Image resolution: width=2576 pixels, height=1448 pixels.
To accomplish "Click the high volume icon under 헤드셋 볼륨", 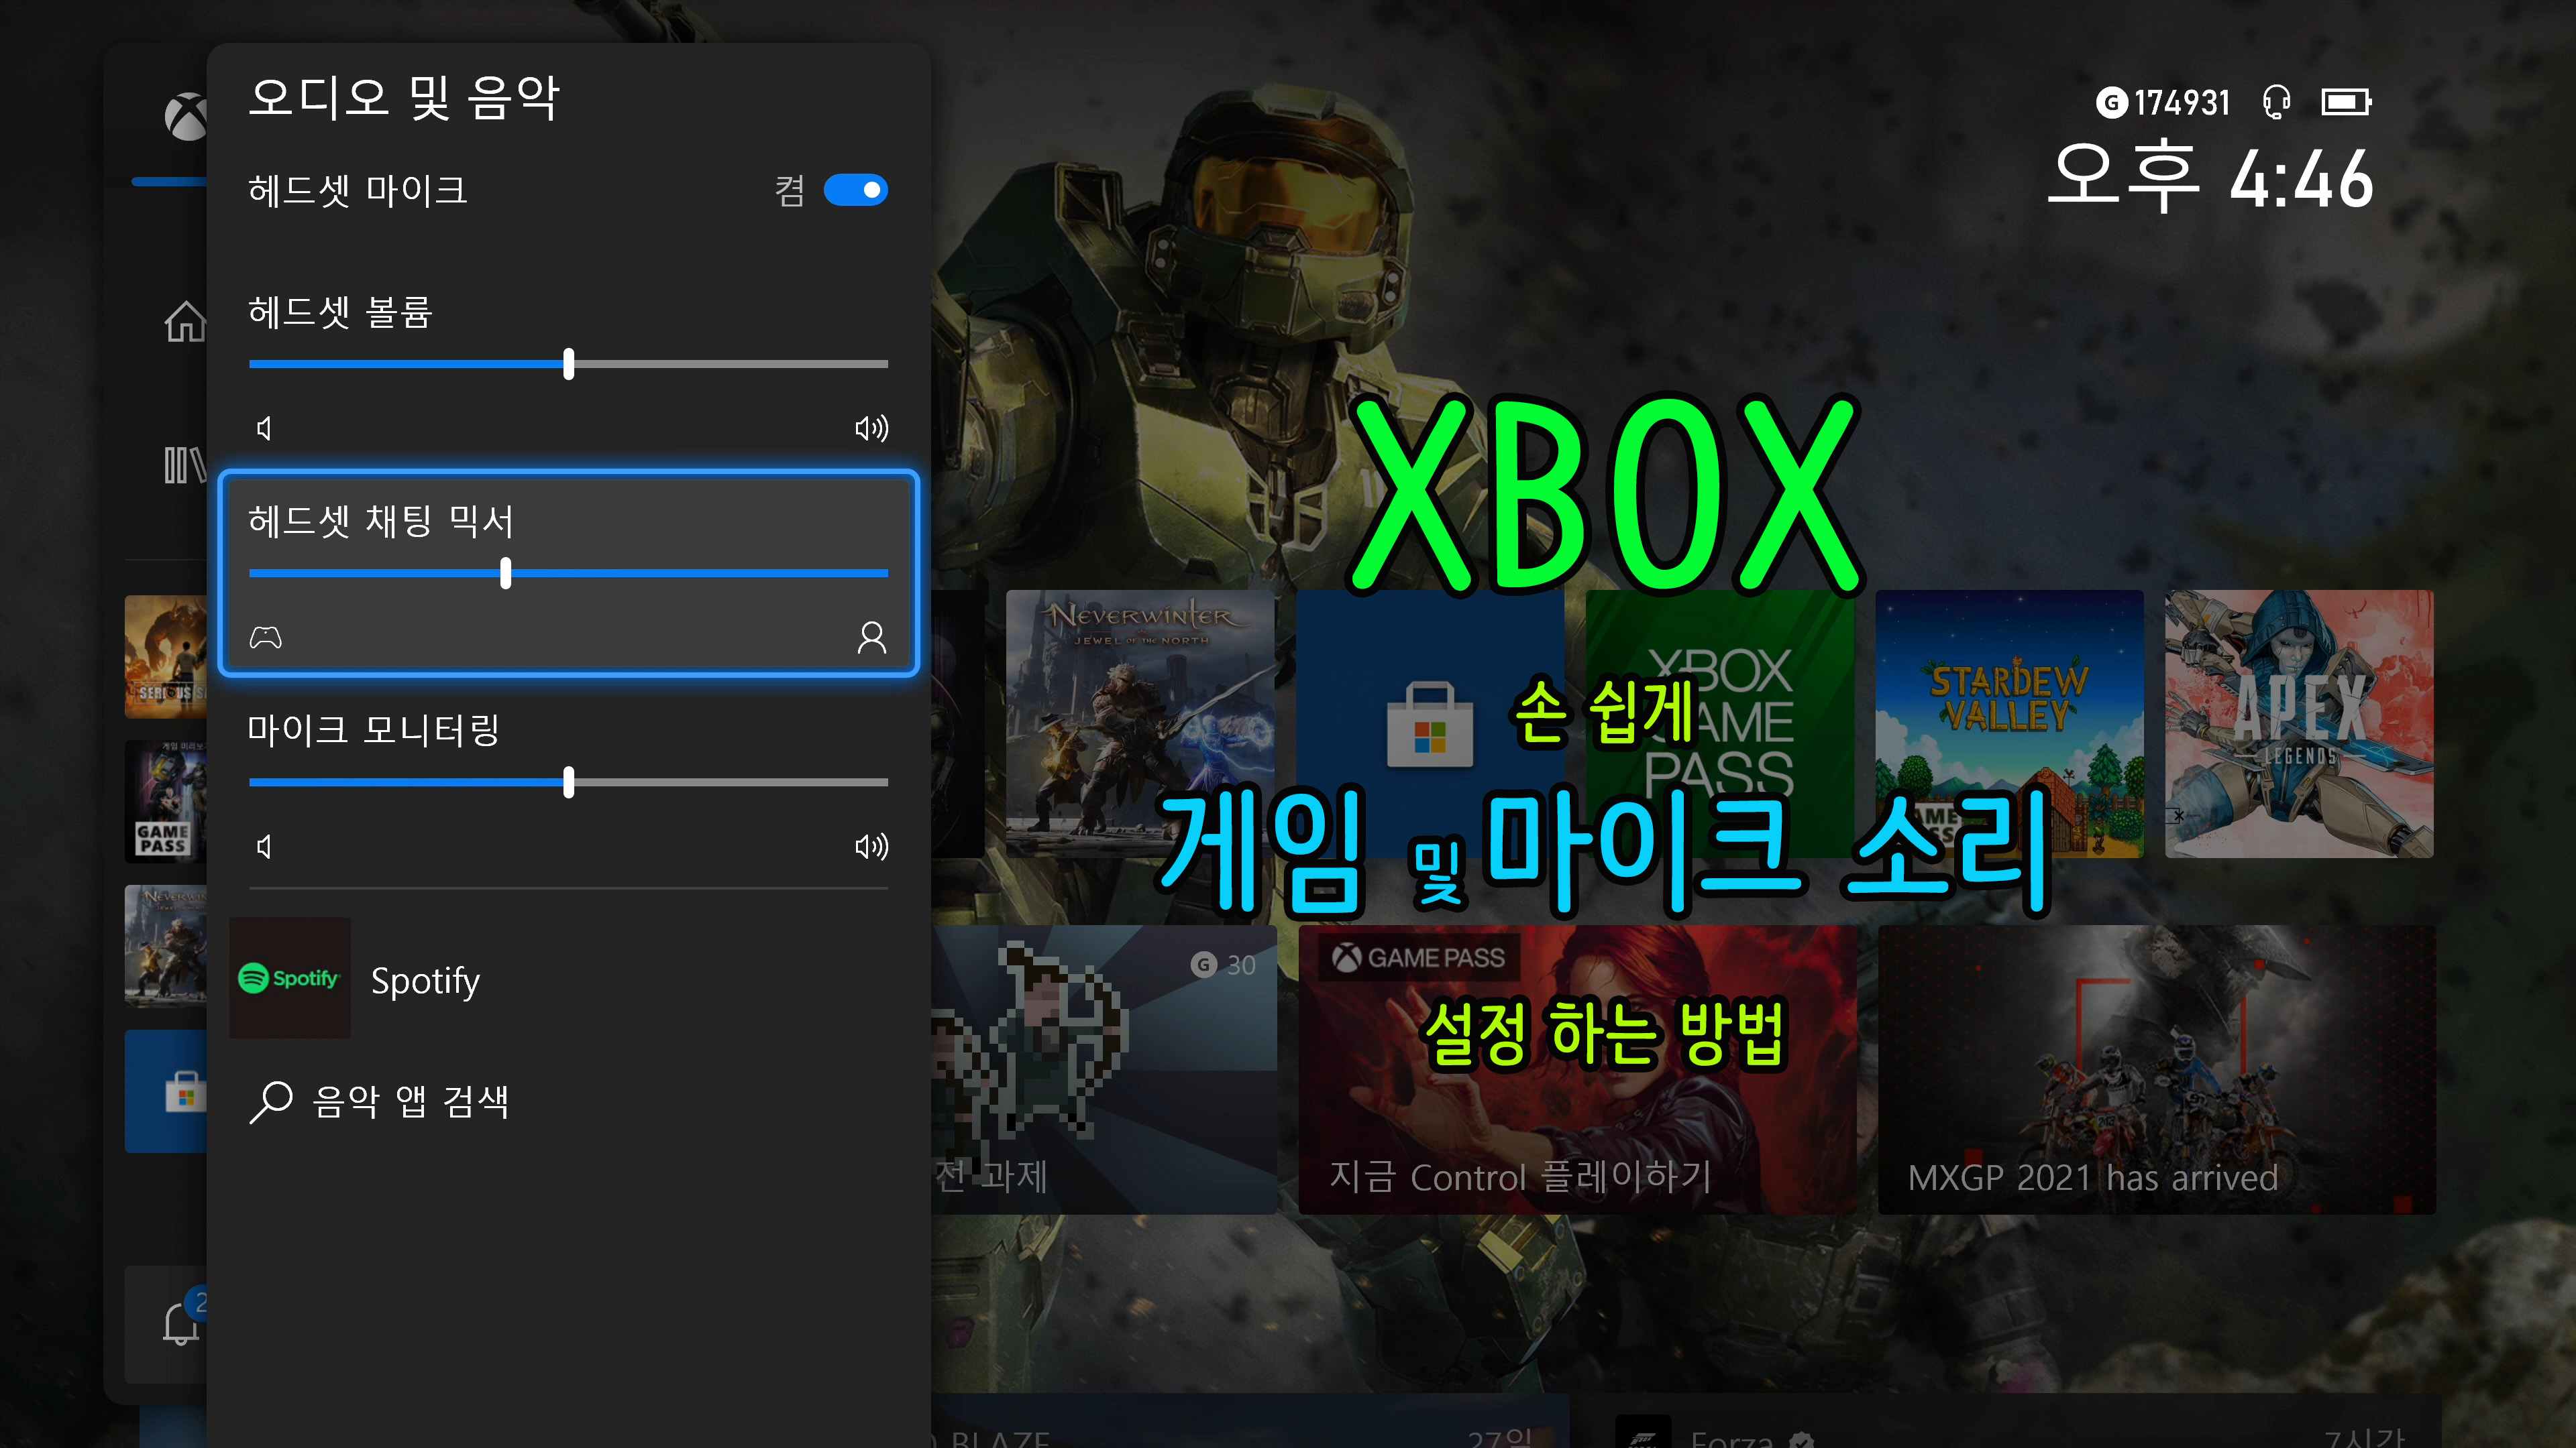I will 871,429.
